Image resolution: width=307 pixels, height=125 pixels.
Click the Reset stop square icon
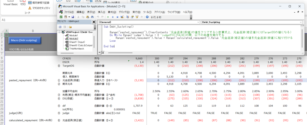117,17
